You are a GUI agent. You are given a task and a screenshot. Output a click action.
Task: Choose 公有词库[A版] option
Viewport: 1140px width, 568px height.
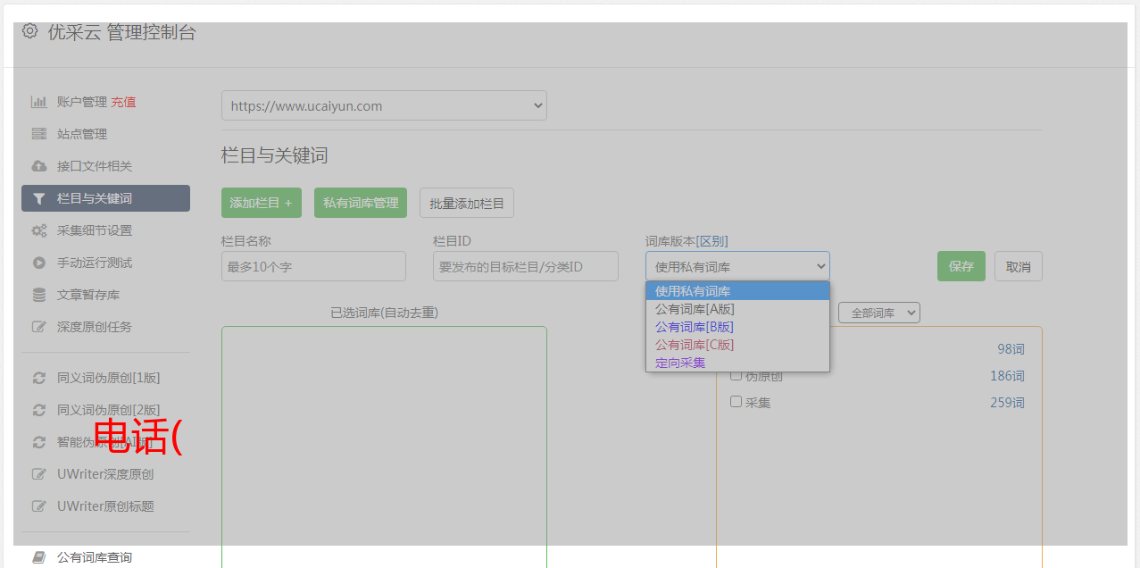[x=737, y=309]
